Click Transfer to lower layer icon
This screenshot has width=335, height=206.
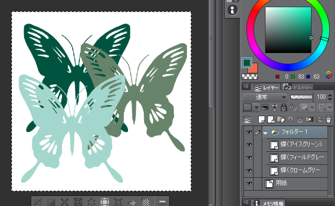point(290,120)
